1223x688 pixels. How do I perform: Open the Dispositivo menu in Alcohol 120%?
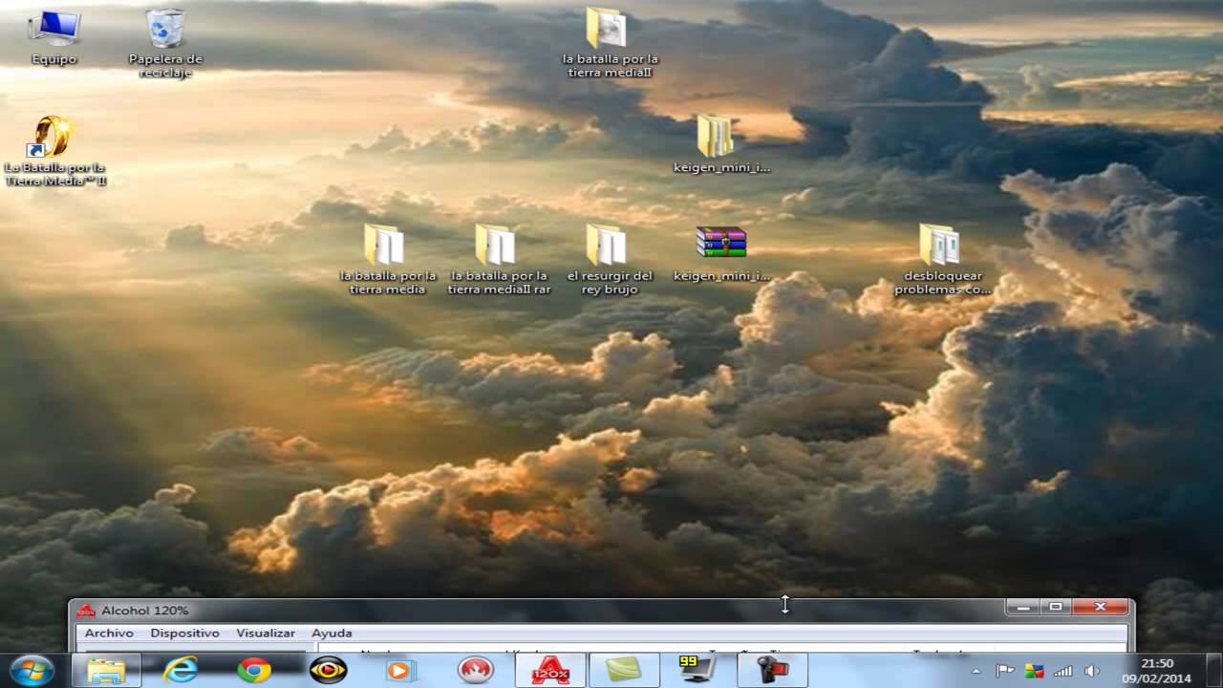(x=184, y=633)
